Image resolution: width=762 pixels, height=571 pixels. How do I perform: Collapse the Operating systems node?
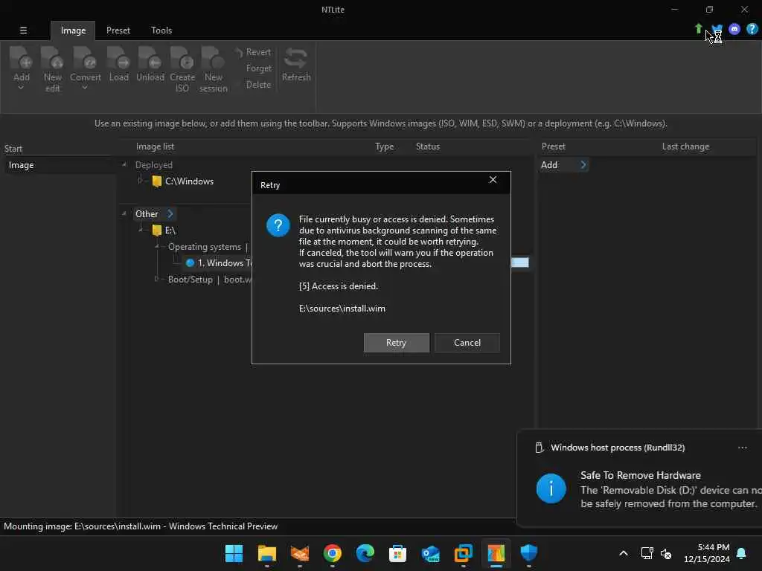point(157,247)
